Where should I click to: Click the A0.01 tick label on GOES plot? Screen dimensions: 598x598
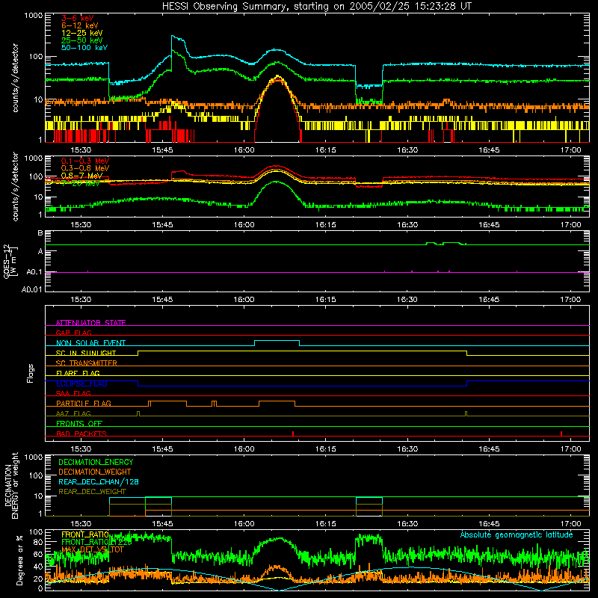31,289
